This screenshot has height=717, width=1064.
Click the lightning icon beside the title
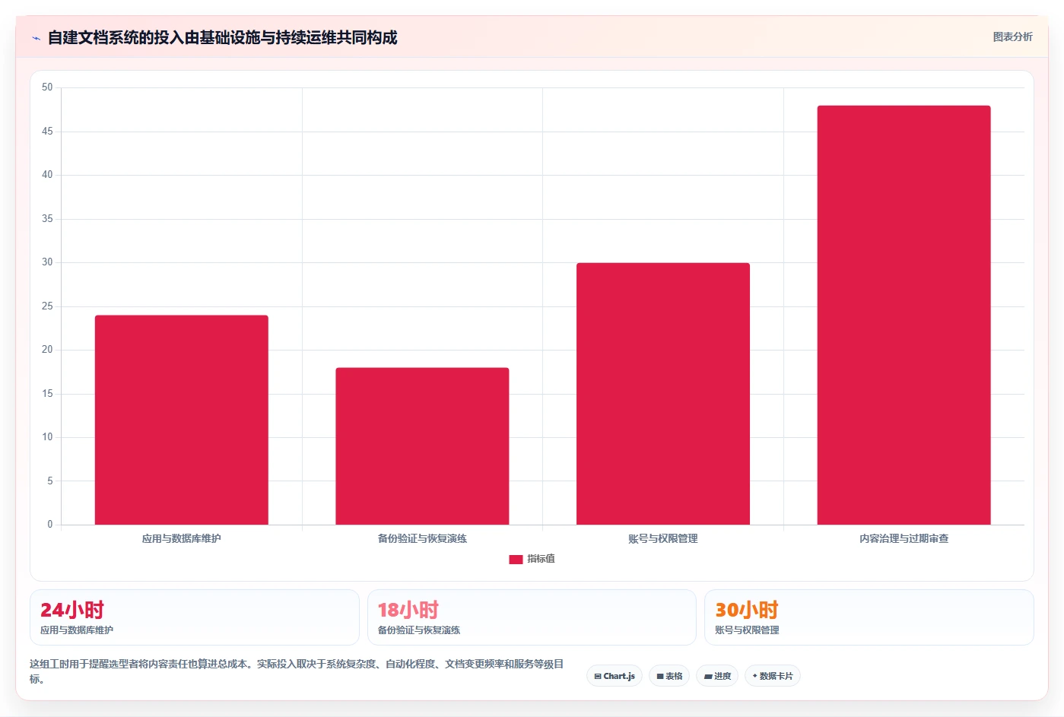[x=36, y=38]
